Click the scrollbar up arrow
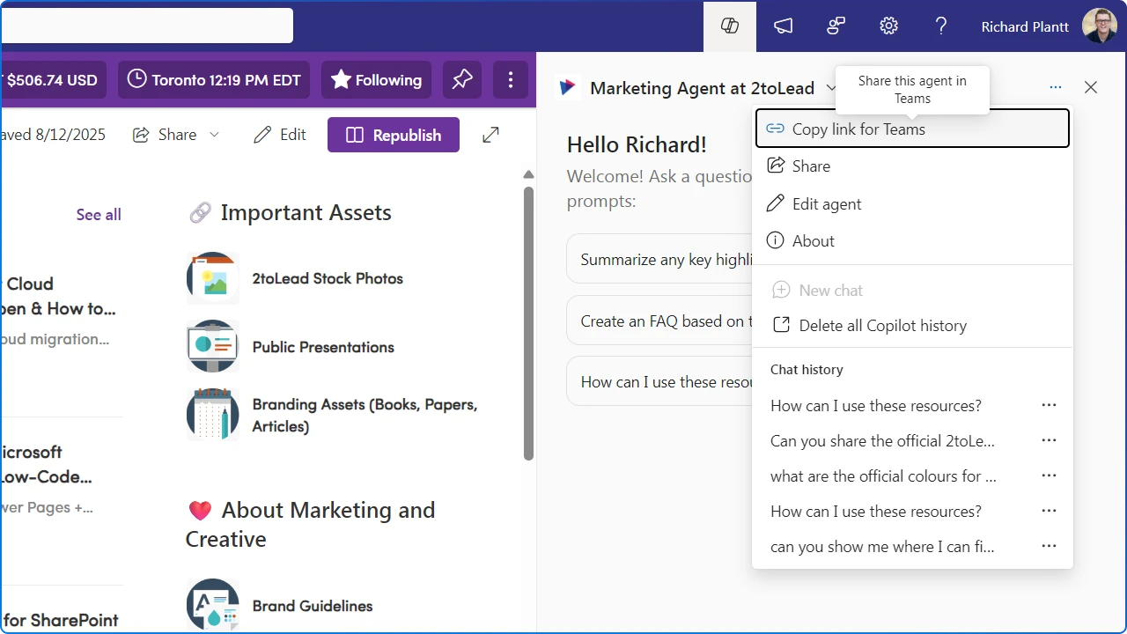 click(528, 174)
